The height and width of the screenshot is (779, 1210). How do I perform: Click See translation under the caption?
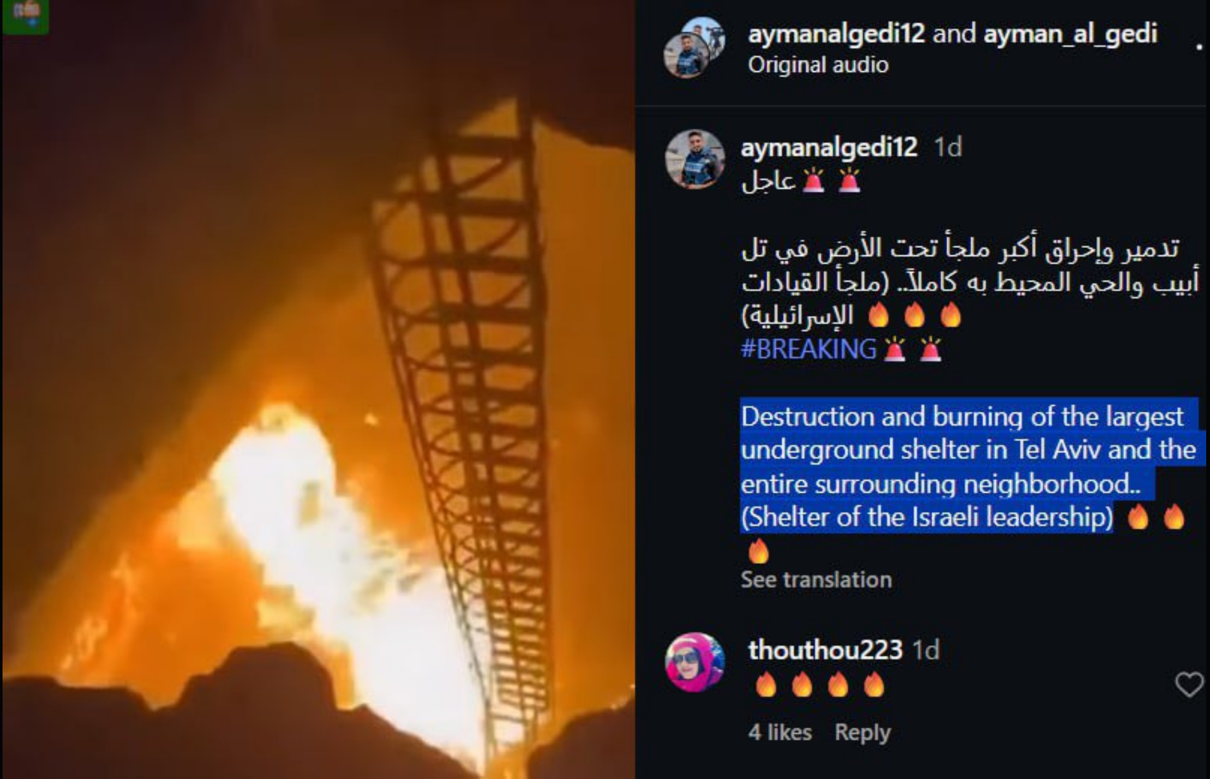816,579
